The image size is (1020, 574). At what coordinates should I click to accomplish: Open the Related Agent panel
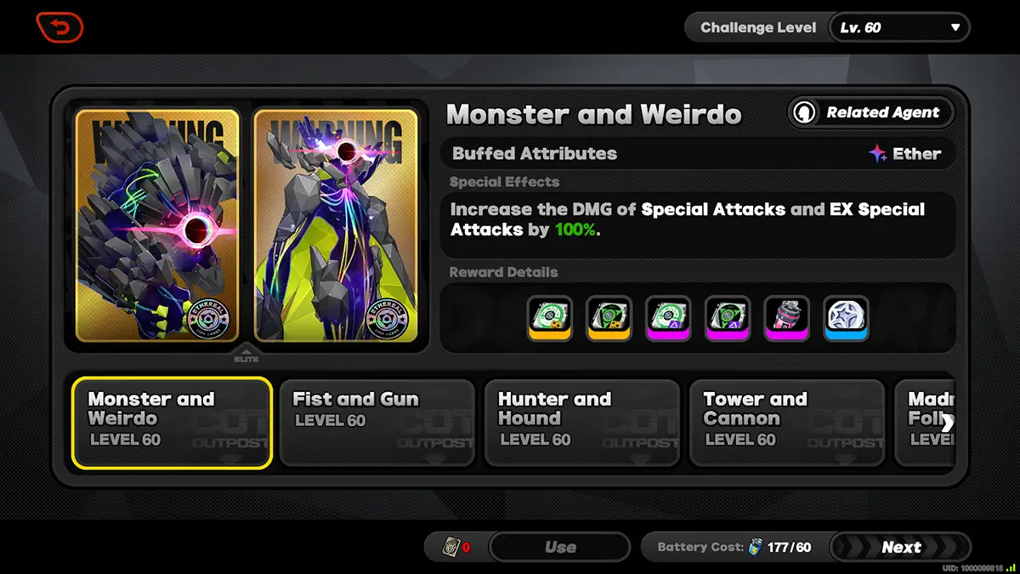coord(870,112)
